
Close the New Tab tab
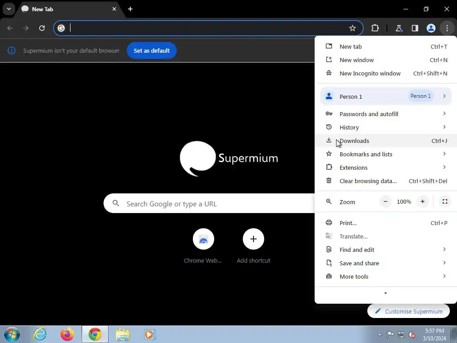114,9
